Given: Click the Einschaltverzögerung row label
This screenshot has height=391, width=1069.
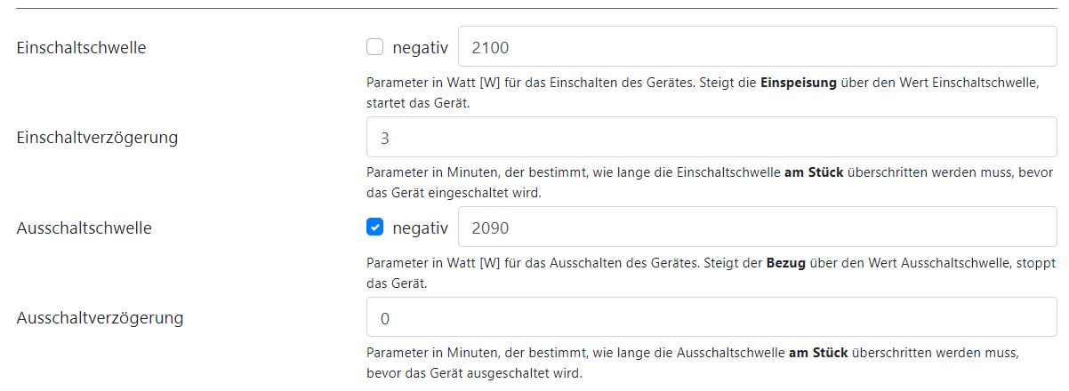Looking at the screenshot, I should 98,138.
